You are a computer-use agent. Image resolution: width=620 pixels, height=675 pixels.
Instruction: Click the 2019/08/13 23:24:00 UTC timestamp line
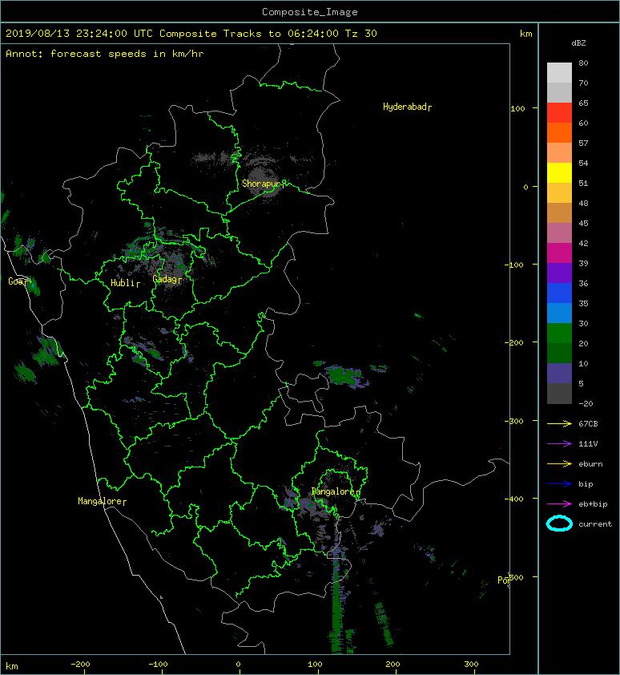(191, 34)
